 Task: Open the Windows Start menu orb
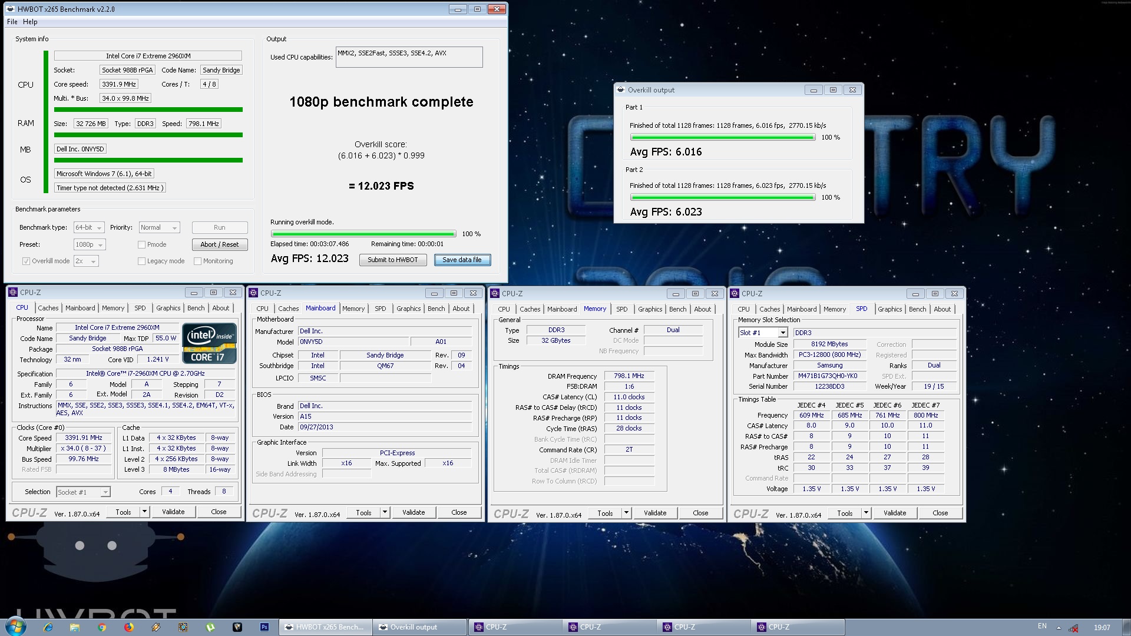14,627
